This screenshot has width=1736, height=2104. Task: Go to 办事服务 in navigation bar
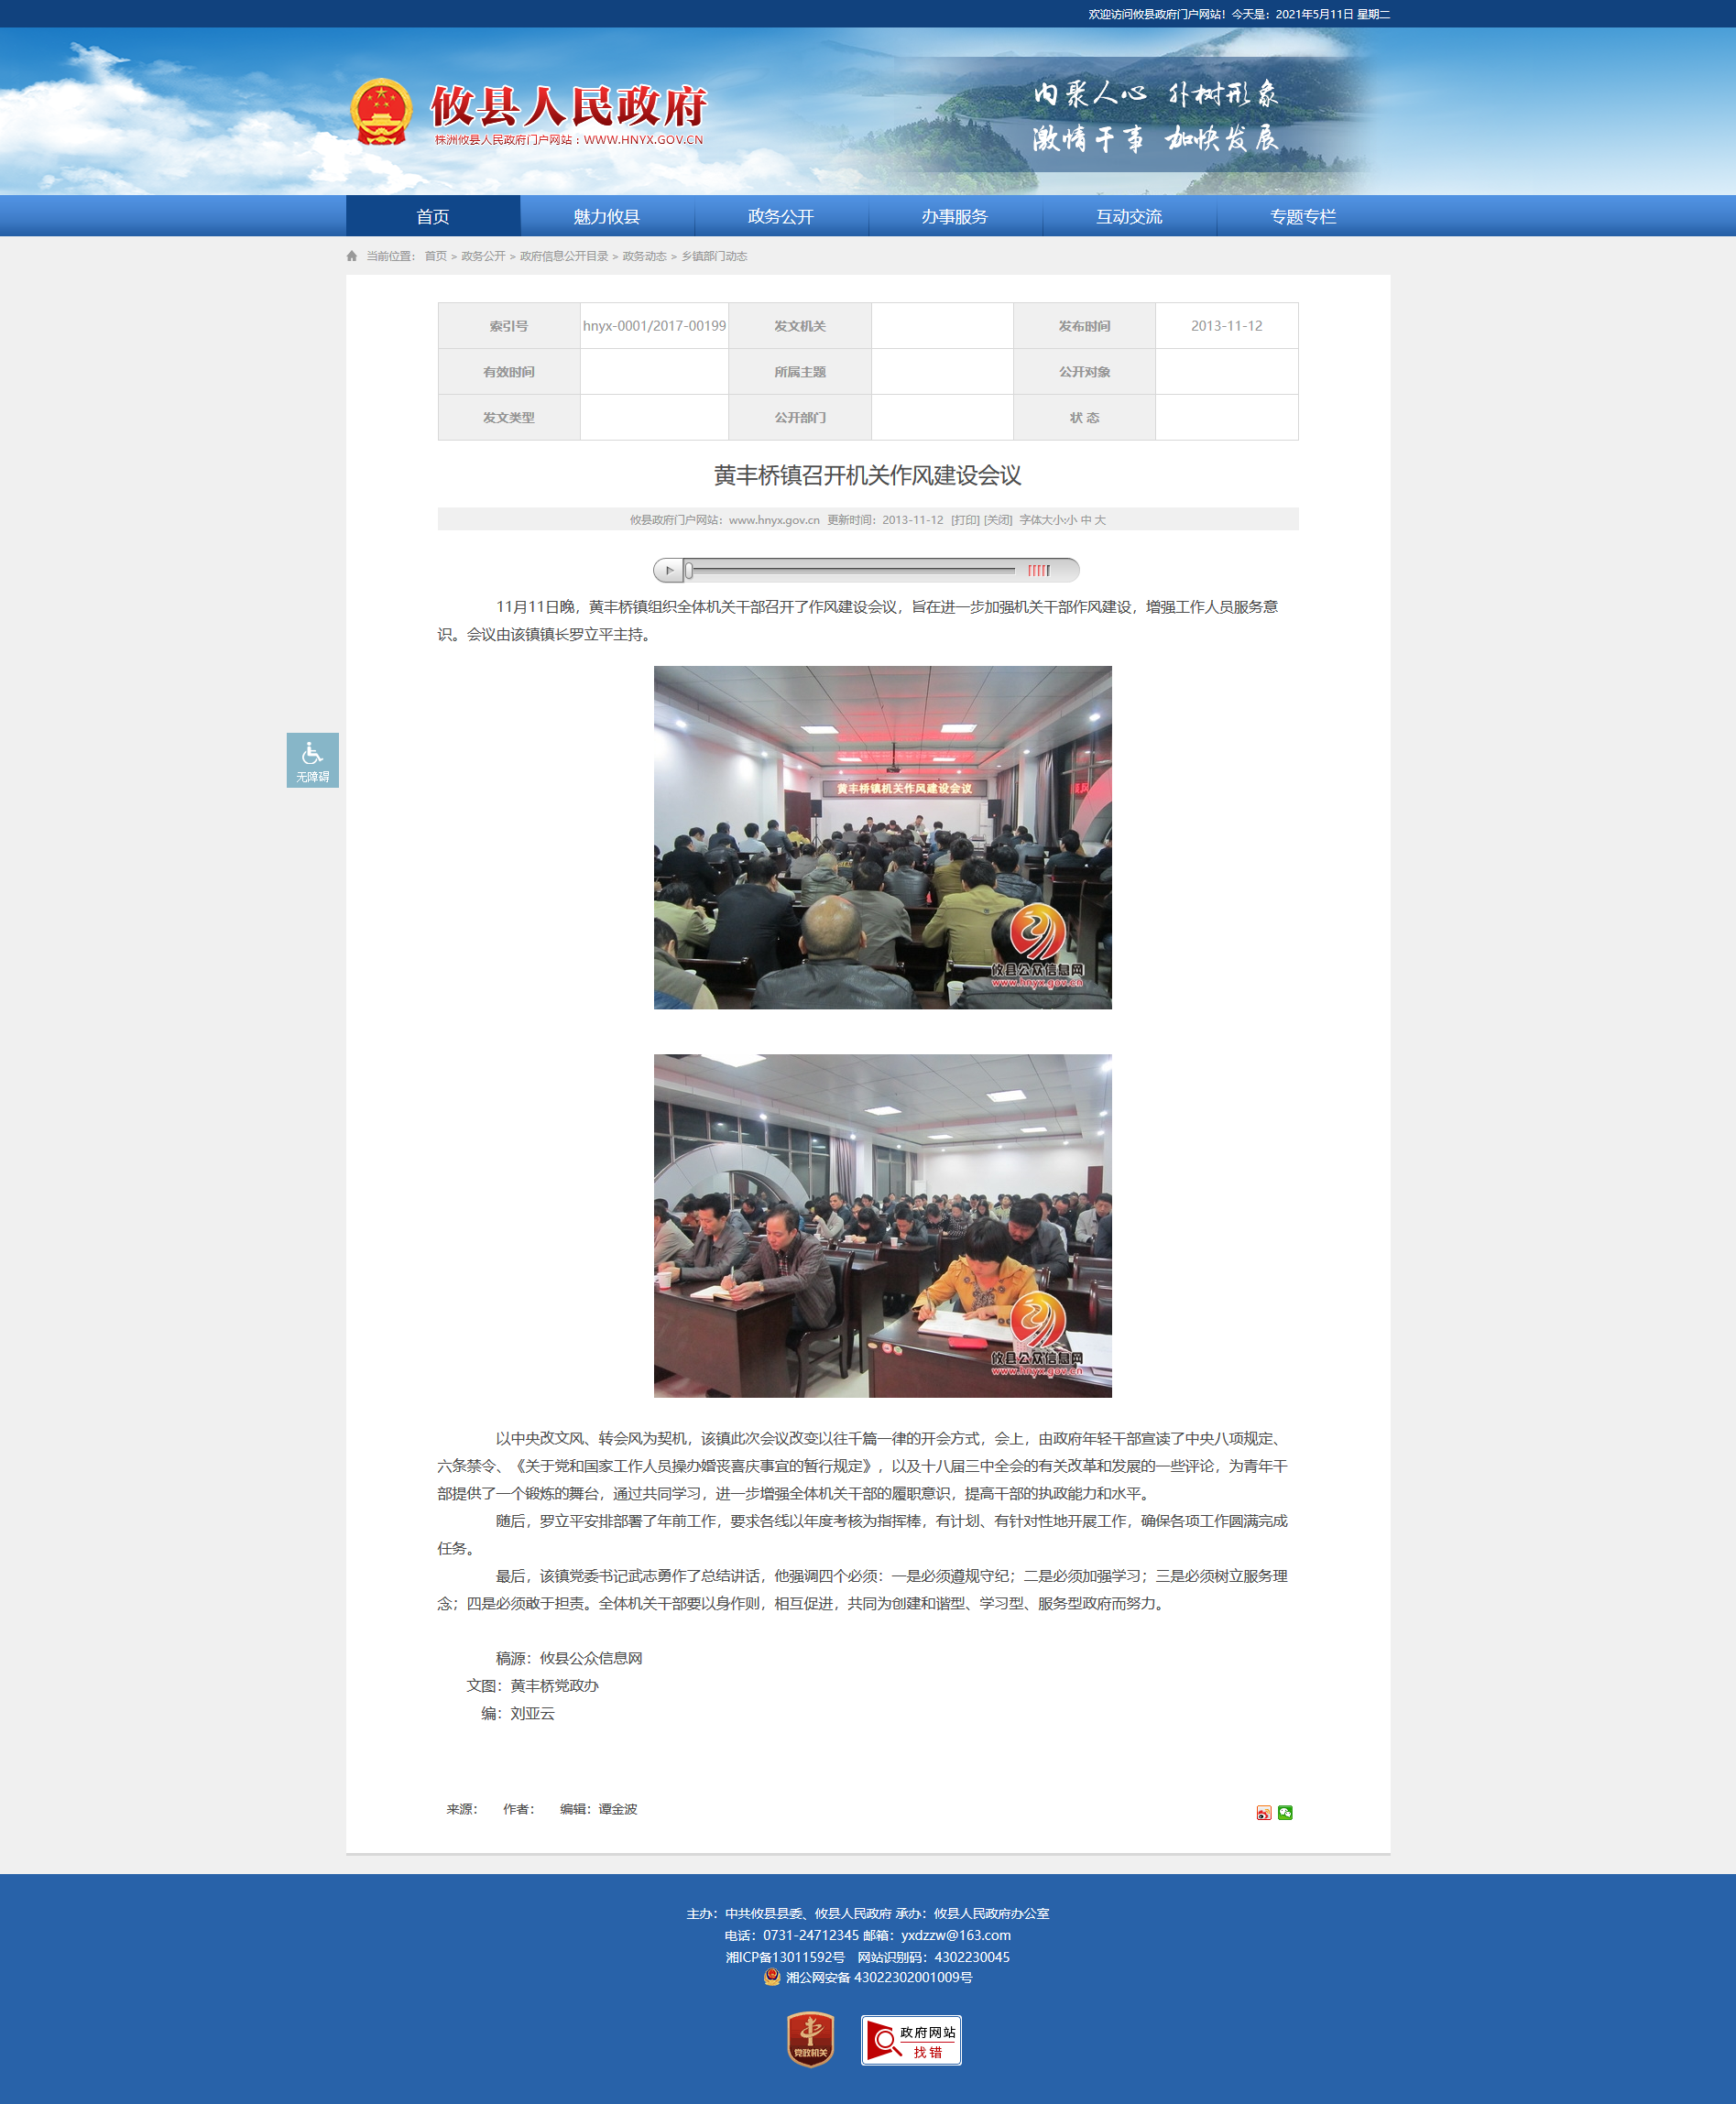pyautogui.click(x=954, y=216)
